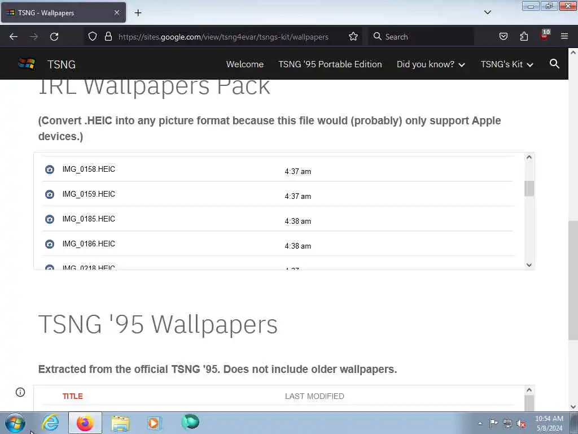578x434 pixels.
Task: Click the Action Center flag tray icon
Action: pos(493,423)
